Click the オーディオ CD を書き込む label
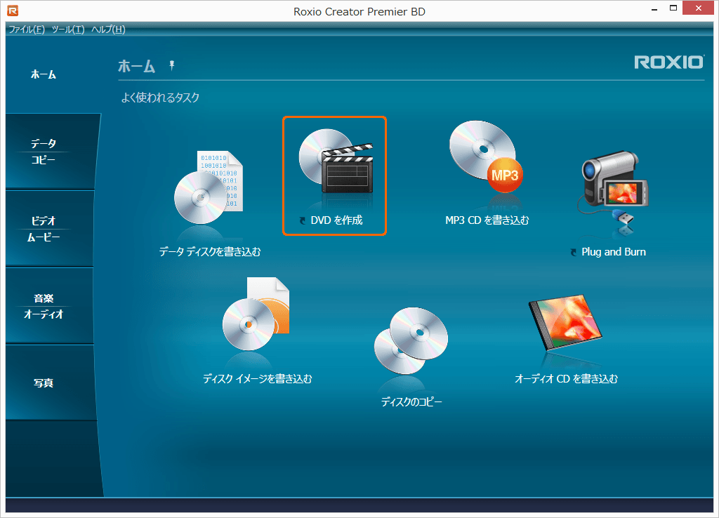Viewport: 719px width, 518px height. (x=567, y=378)
